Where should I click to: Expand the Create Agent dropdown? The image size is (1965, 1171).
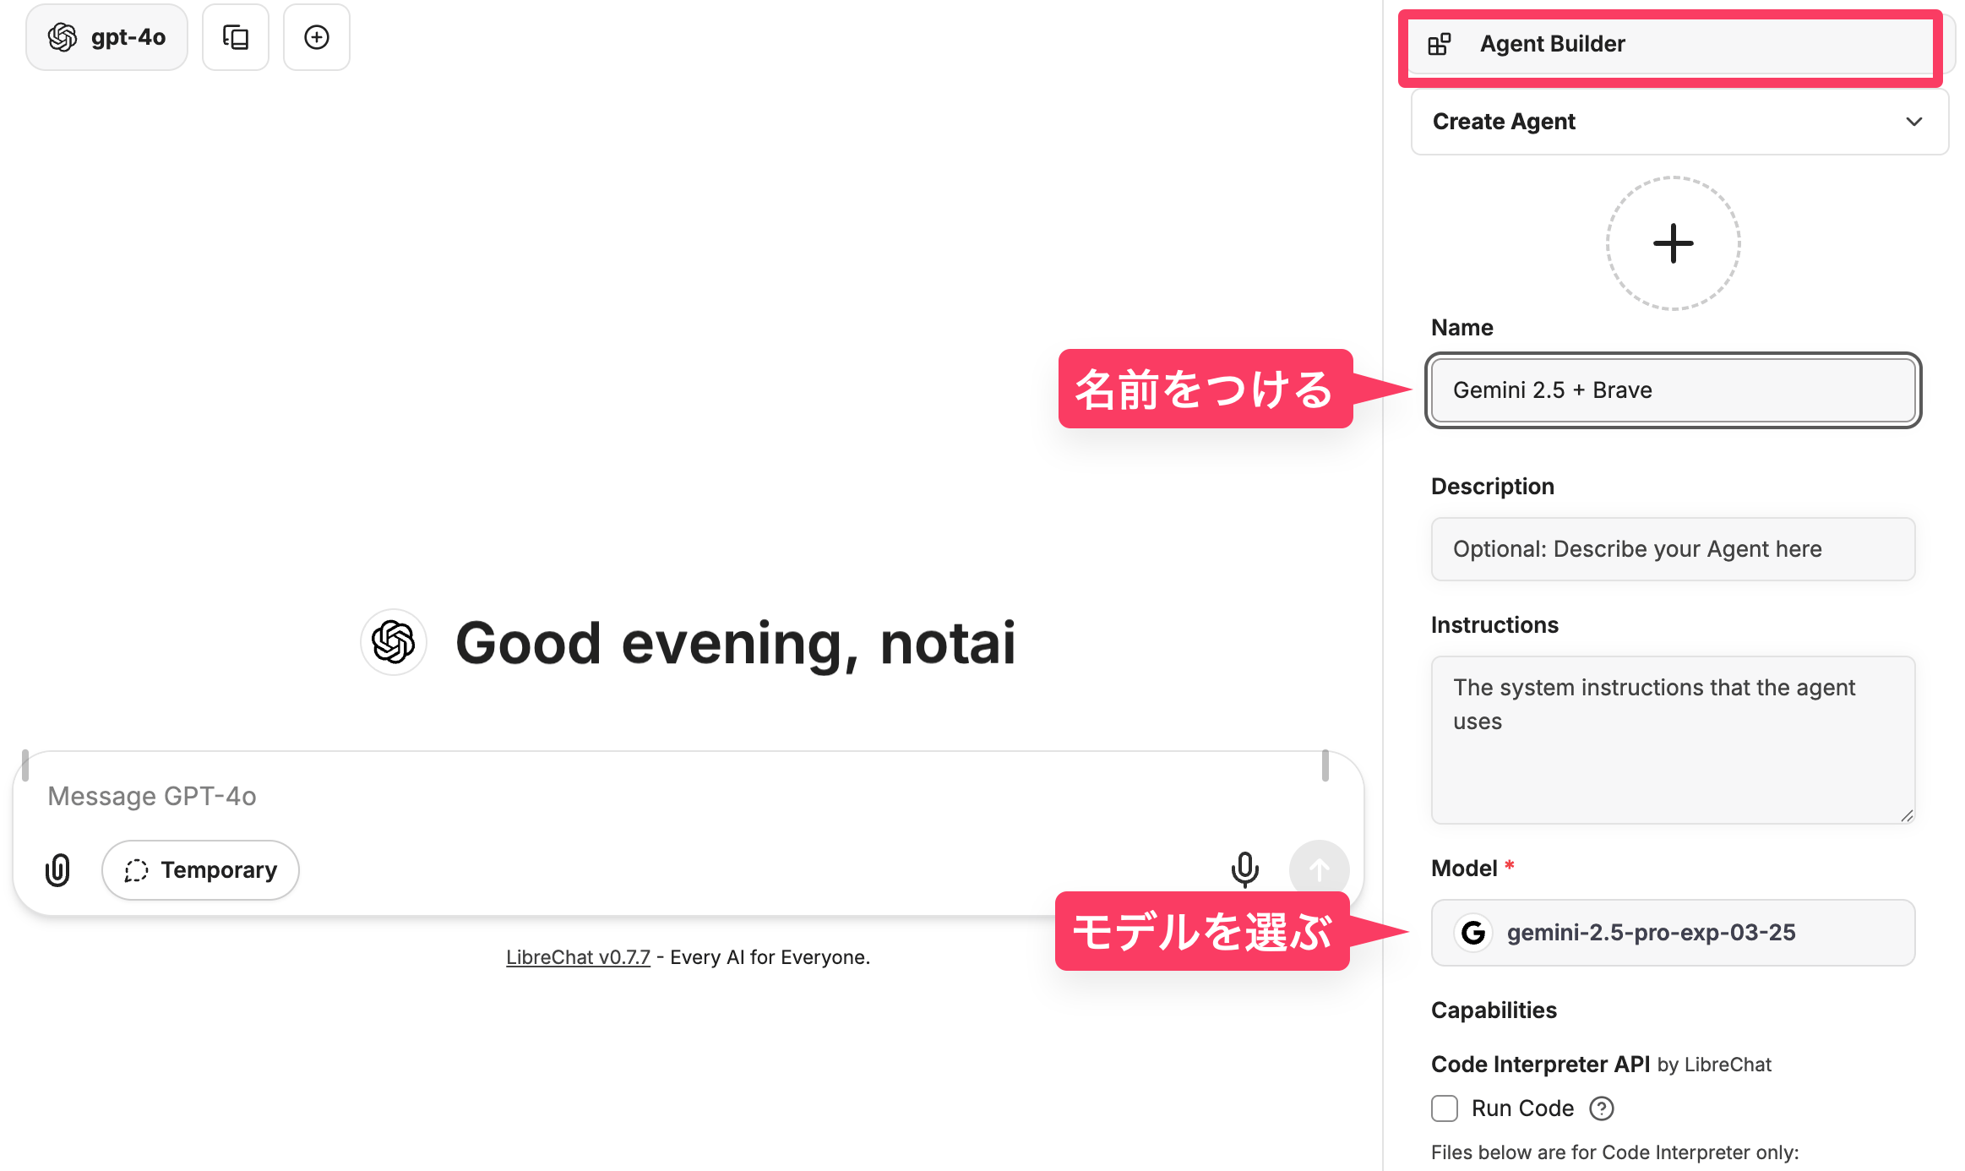1679,122
